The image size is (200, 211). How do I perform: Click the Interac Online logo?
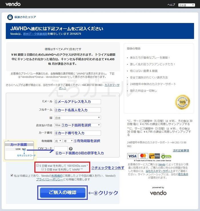[x=155, y=156]
